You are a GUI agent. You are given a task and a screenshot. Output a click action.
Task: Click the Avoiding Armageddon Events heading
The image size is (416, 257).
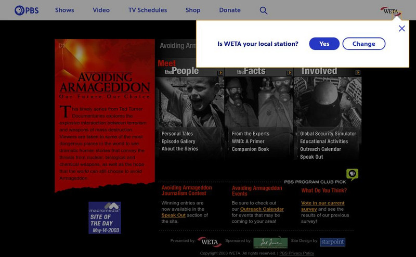pos(257,190)
